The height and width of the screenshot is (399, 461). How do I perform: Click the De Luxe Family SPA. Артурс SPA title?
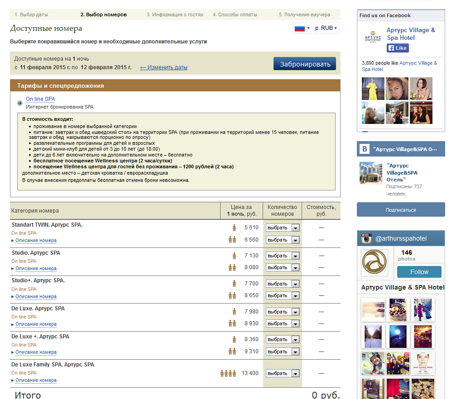[53, 365]
